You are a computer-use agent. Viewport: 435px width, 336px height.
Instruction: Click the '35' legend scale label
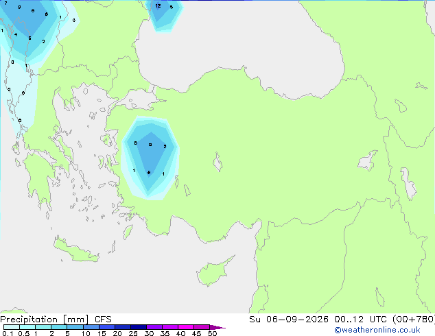[x=165, y=333]
